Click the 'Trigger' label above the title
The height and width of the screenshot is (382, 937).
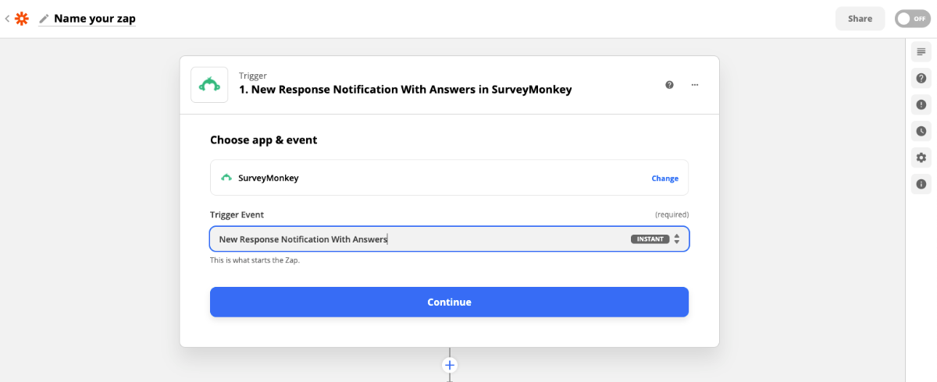252,75
